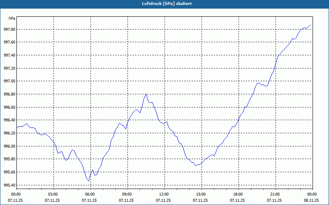Viewport: 329px width, 205px height.
Task: Click the 996,40 y-axis label
Action: point(9,120)
